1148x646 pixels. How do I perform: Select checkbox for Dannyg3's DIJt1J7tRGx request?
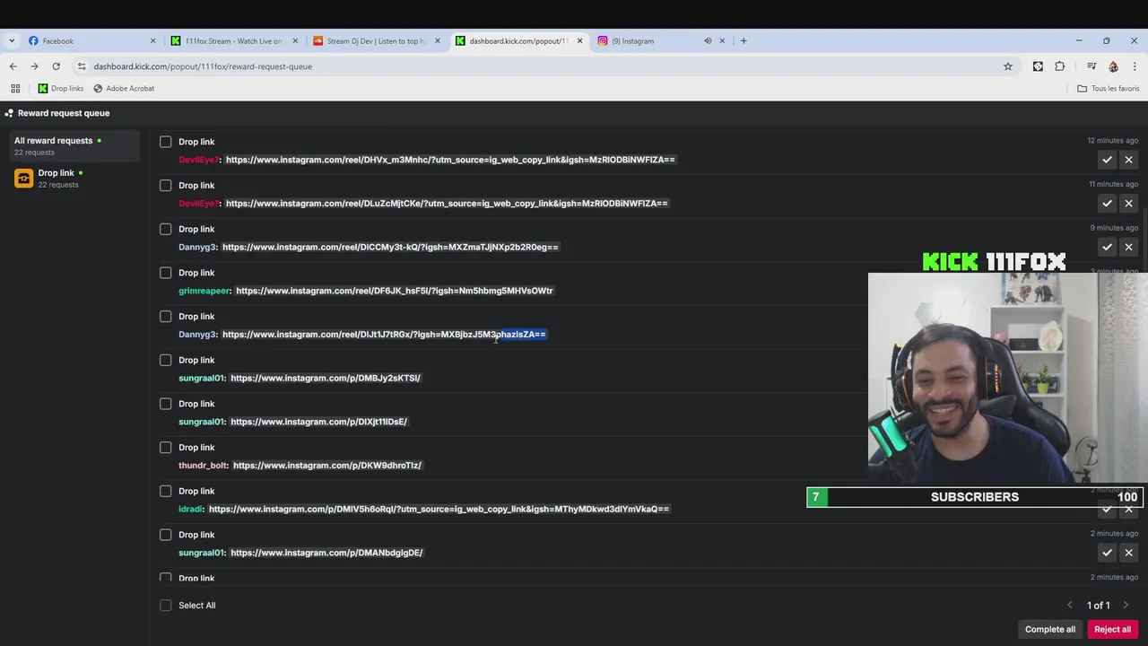tap(166, 317)
